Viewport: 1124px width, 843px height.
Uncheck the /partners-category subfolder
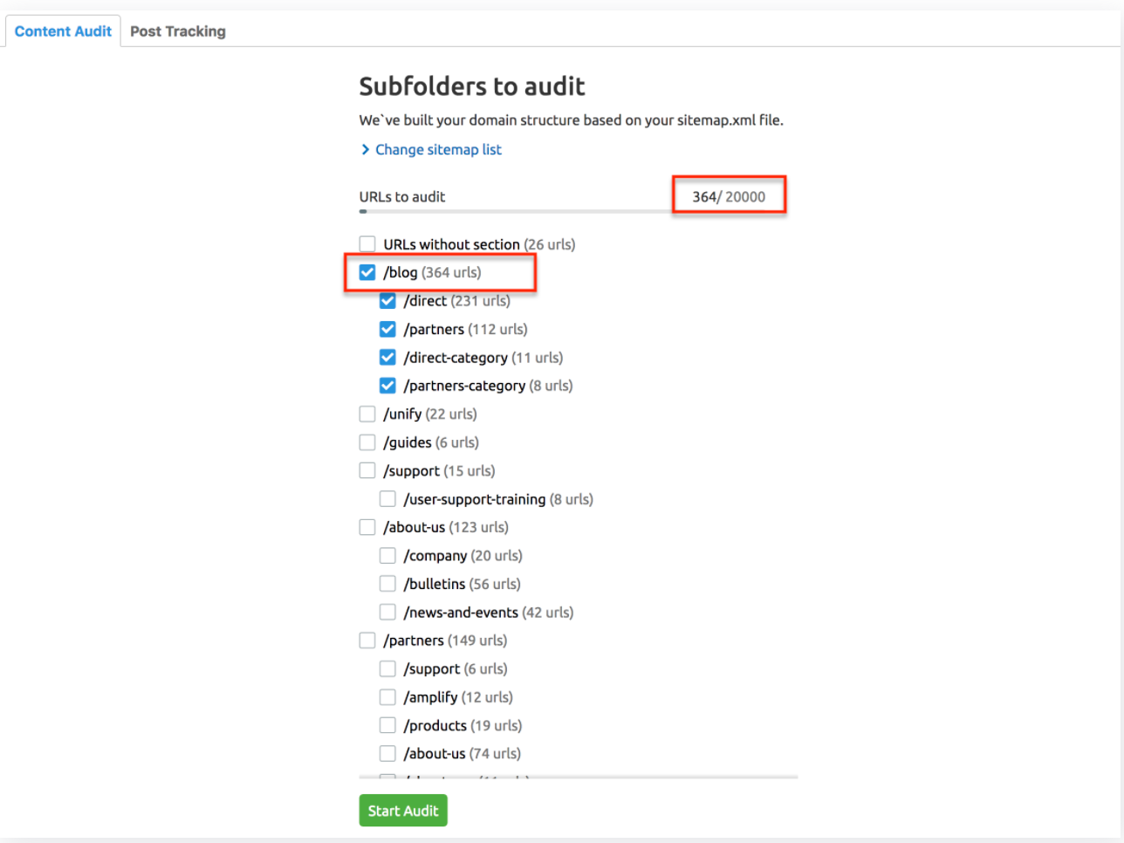(387, 385)
